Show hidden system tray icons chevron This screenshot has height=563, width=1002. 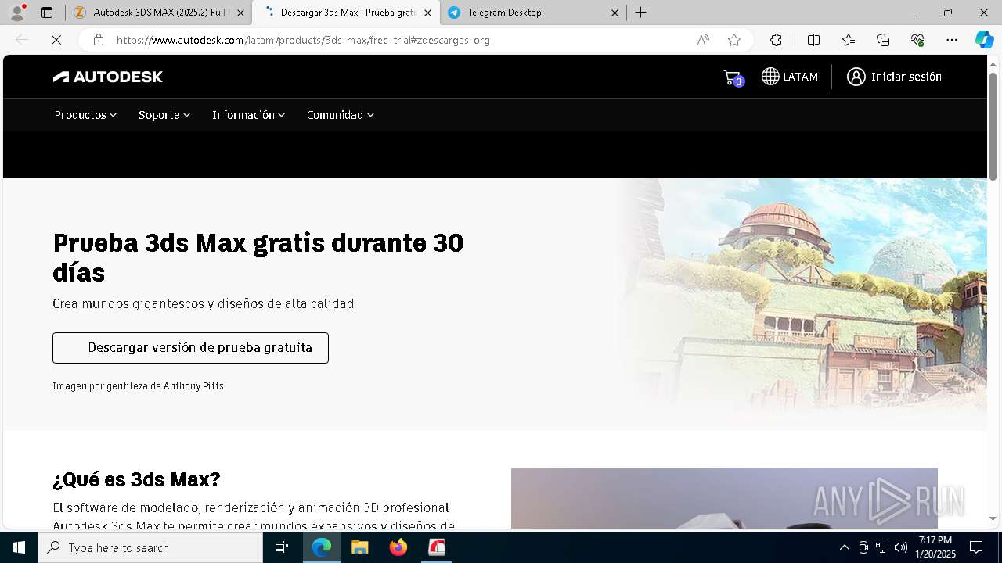click(844, 547)
